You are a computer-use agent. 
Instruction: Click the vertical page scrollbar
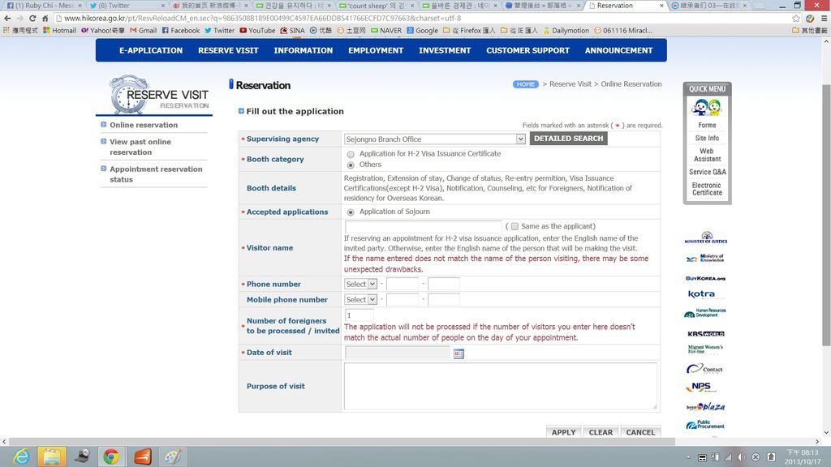[x=826, y=214]
